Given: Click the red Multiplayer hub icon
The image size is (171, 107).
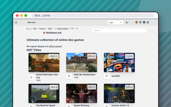Looking at the screenshot, I should point(44,33).
